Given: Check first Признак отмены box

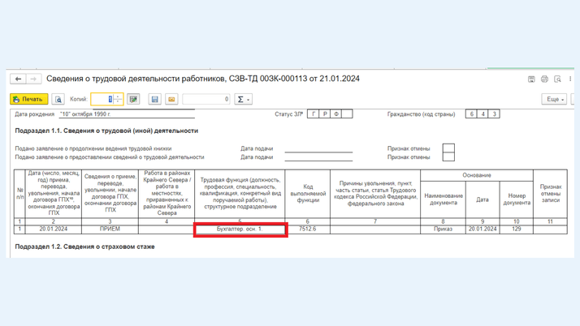Looking at the screenshot, I should click(x=448, y=148).
